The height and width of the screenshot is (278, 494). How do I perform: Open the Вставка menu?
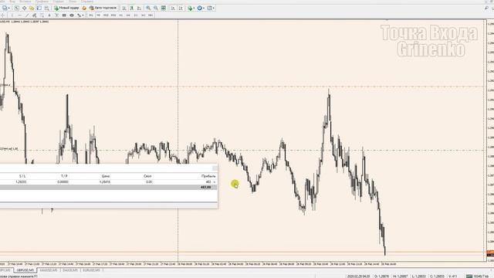(25, 2)
